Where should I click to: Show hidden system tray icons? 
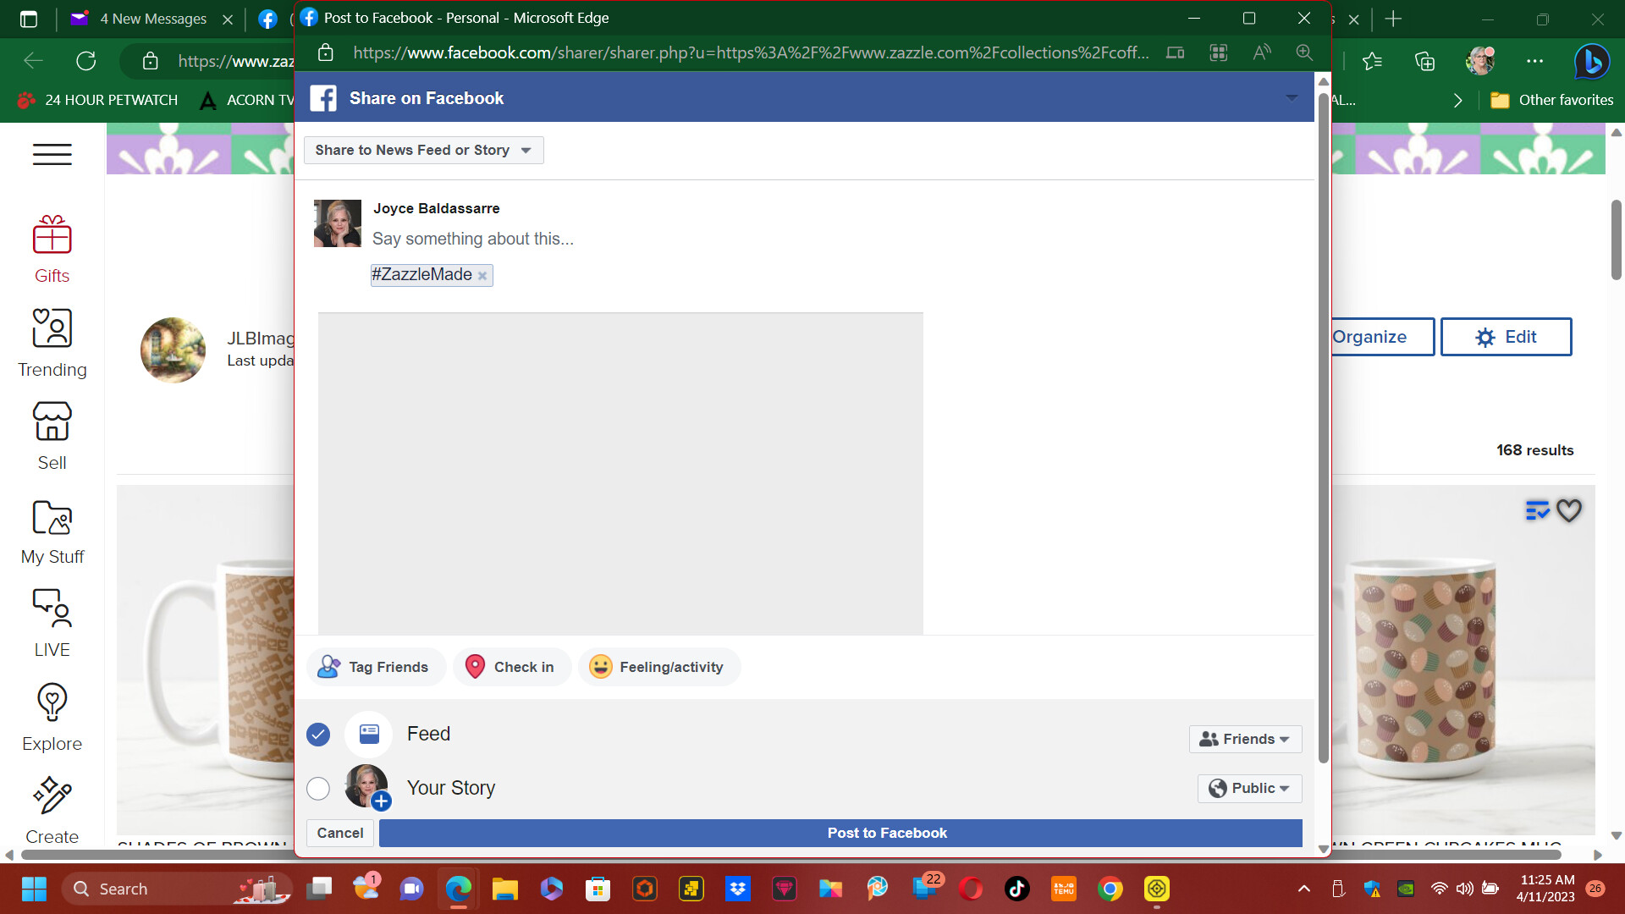pos(1304,889)
